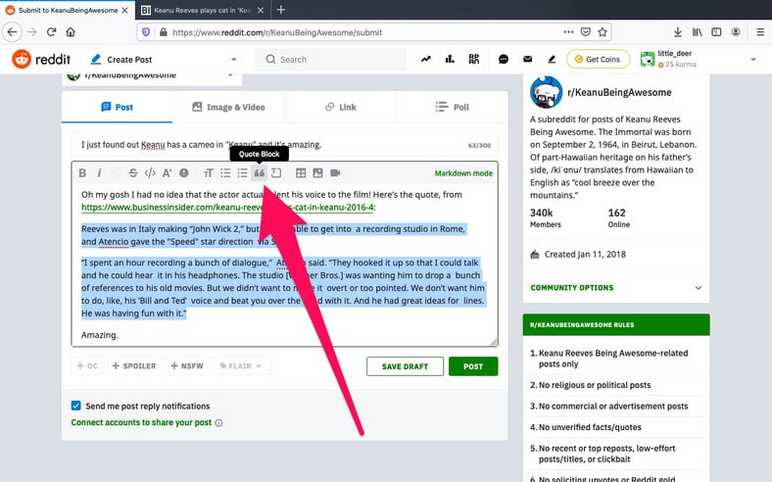Viewport: 772px width, 482px height.
Task: Apply superscript formatting
Action: tap(167, 172)
